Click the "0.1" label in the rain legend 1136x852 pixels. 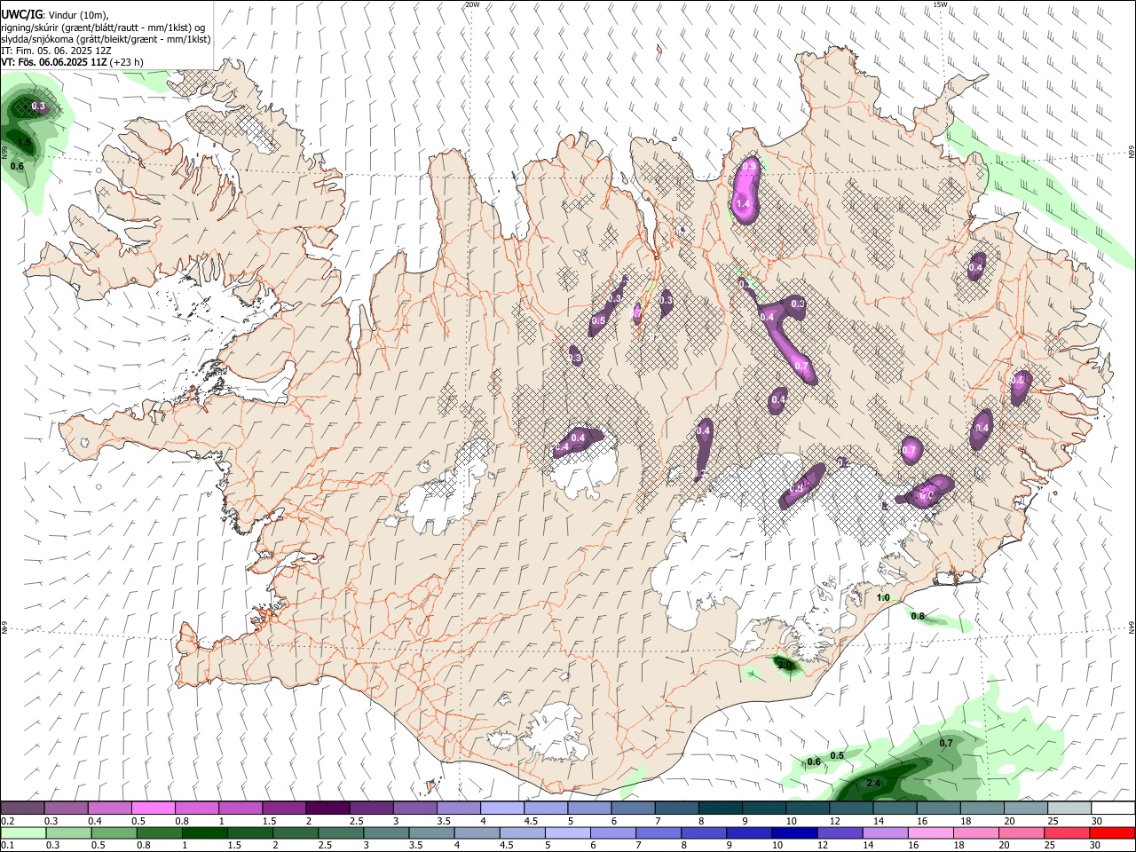pyautogui.click(x=8, y=846)
